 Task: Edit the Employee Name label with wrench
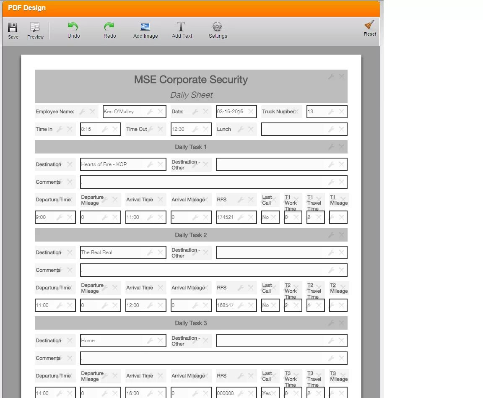(x=82, y=112)
